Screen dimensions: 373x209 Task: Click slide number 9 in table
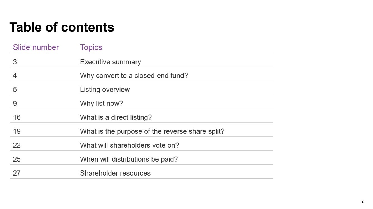coord(15,104)
